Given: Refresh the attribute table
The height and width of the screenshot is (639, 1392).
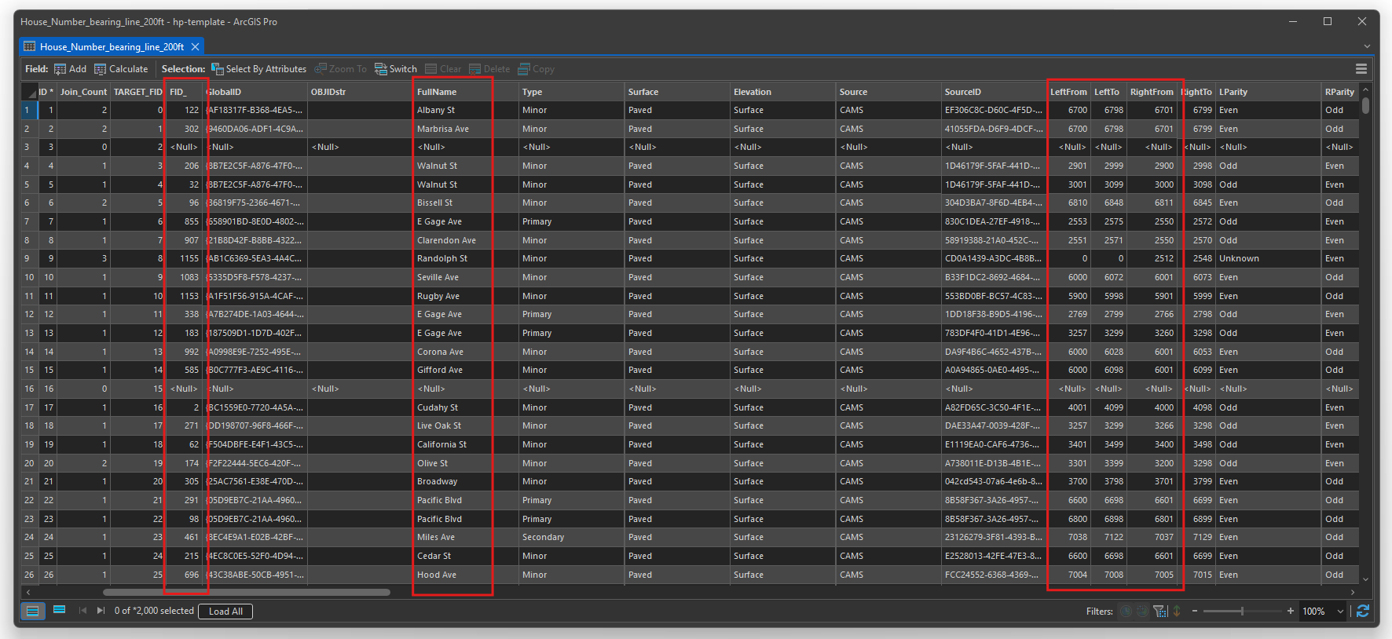Looking at the screenshot, I should [1363, 612].
